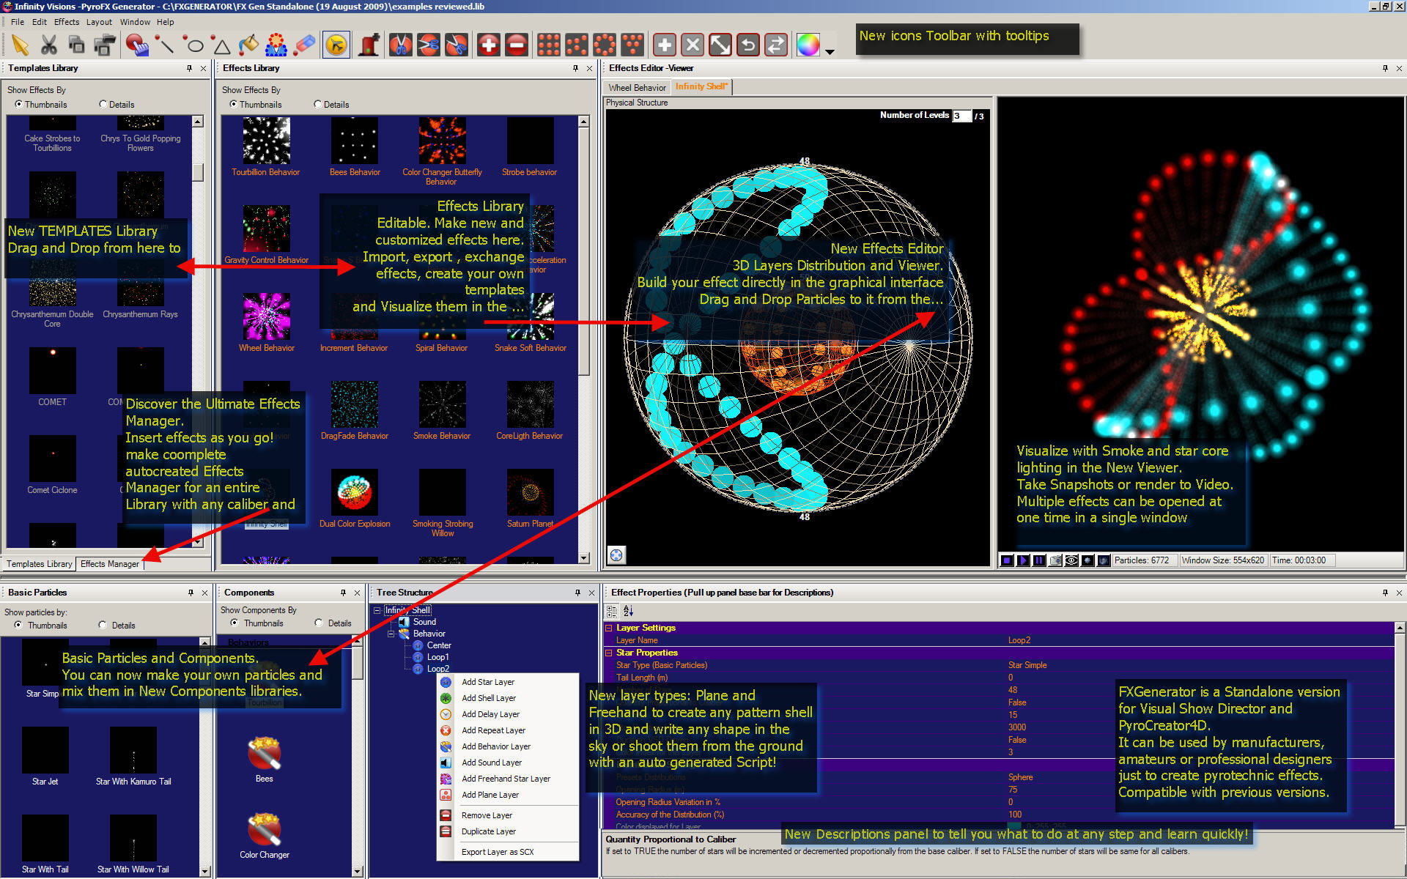Open the Layout menu
The image size is (1407, 879).
click(x=99, y=22)
